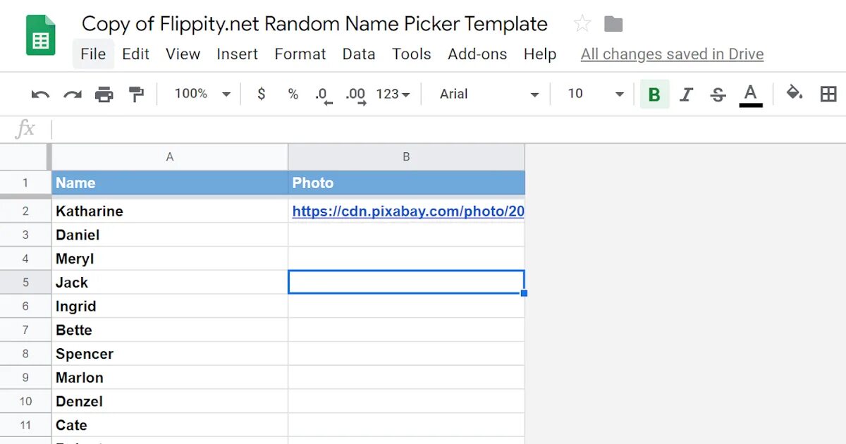Open the Arial font dropdown
Screen dimensions: 846x444
(x=489, y=94)
